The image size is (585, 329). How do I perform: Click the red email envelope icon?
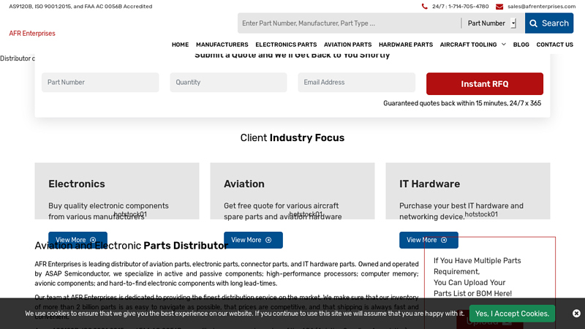point(499,7)
